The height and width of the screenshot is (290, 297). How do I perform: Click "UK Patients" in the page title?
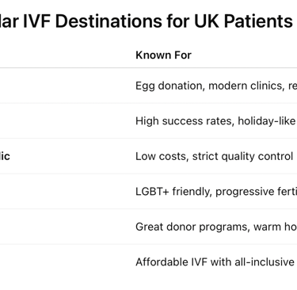point(243,21)
